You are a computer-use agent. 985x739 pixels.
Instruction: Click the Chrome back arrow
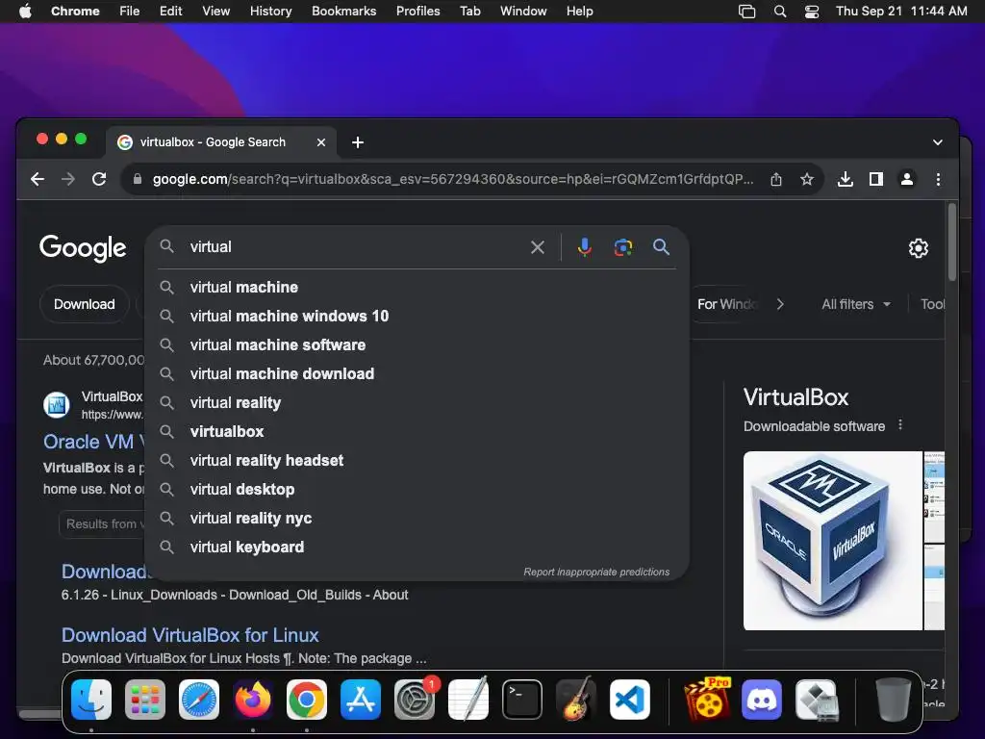pyautogui.click(x=38, y=179)
